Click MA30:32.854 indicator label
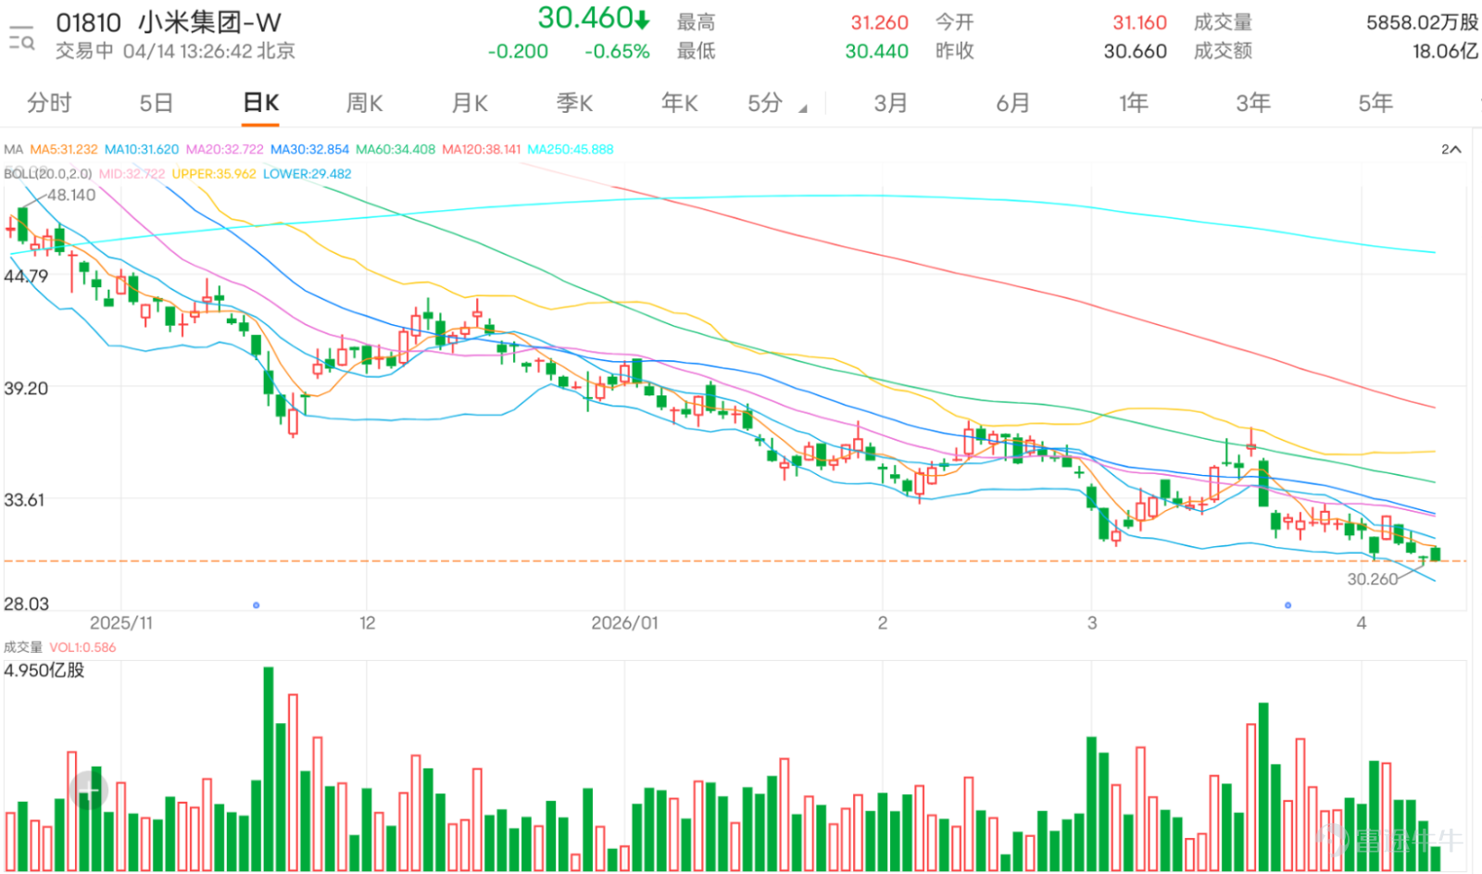The height and width of the screenshot is (874, 1482). [310, 149]
